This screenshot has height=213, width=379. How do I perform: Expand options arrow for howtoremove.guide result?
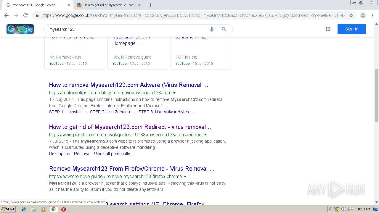click(185, 177)
